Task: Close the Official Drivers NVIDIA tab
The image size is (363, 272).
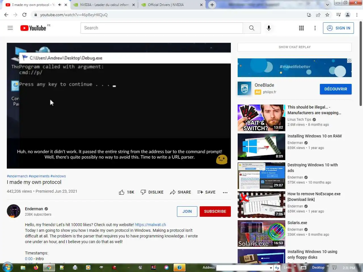Action: 201,5
